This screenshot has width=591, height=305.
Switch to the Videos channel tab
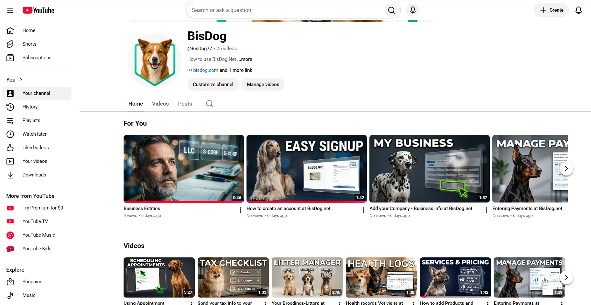point(160,104)
